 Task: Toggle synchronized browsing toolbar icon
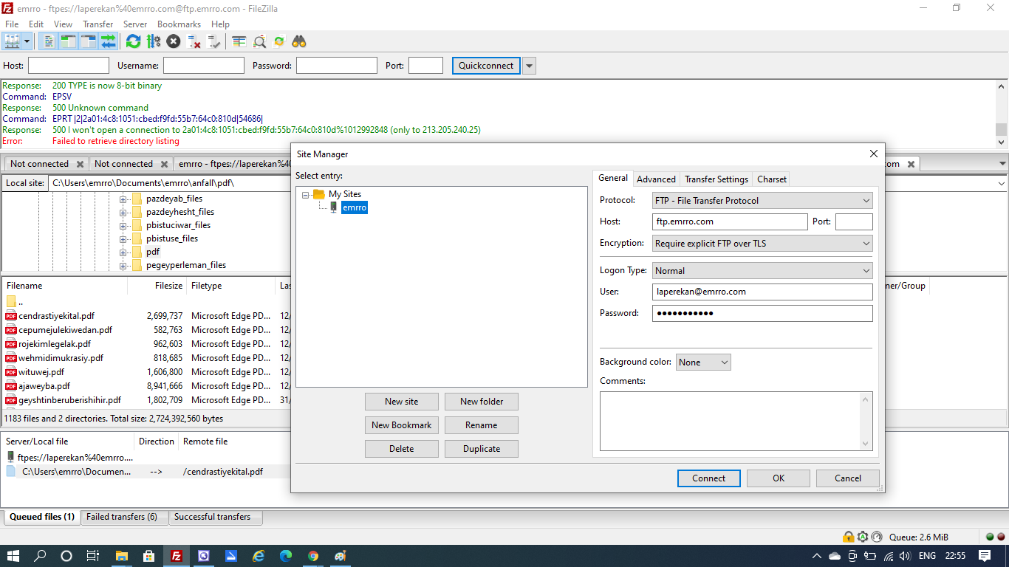(x=279, y=41)
